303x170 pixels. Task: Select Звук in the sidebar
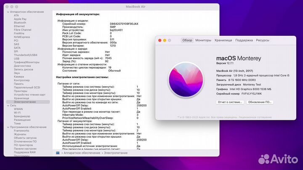tap(16, 73)
